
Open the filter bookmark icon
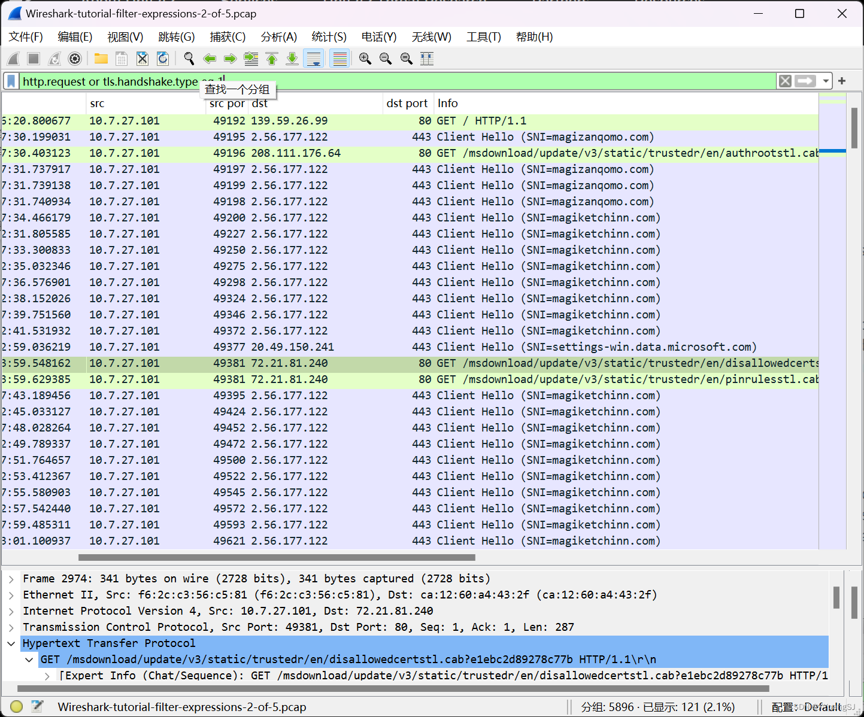[11, 81]
